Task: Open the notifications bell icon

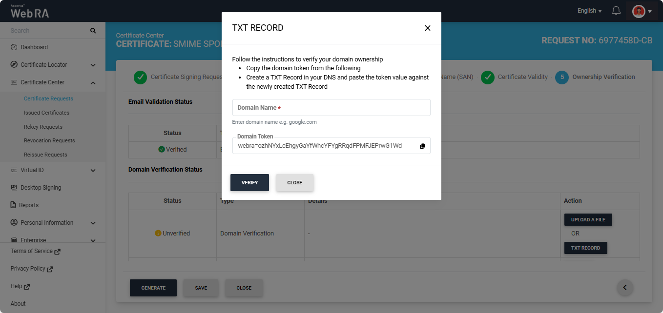Action: pyautogui.click(x=616, y=11)
